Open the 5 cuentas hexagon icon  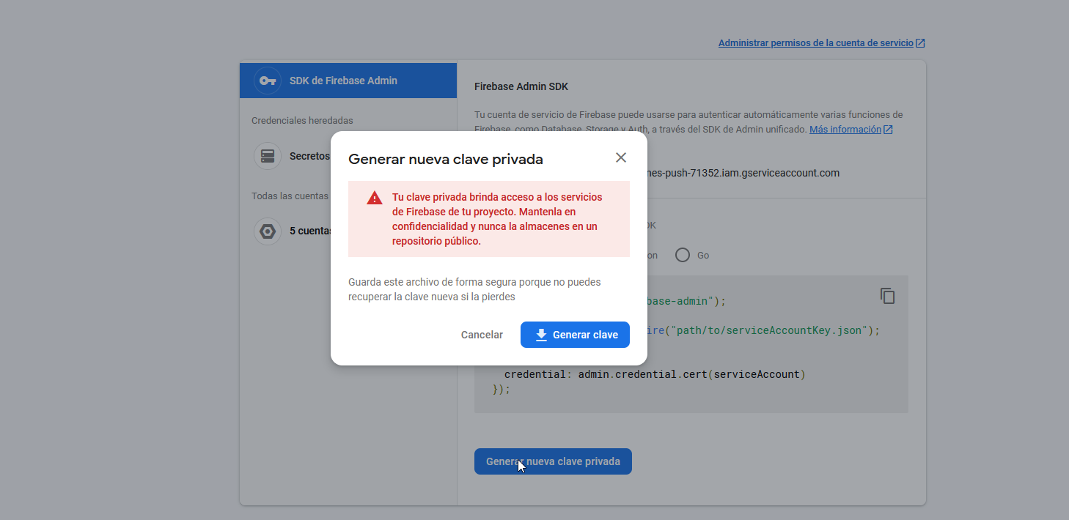click(268, 231)
